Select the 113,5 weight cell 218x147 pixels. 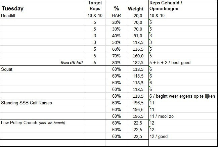pos(137,43)
